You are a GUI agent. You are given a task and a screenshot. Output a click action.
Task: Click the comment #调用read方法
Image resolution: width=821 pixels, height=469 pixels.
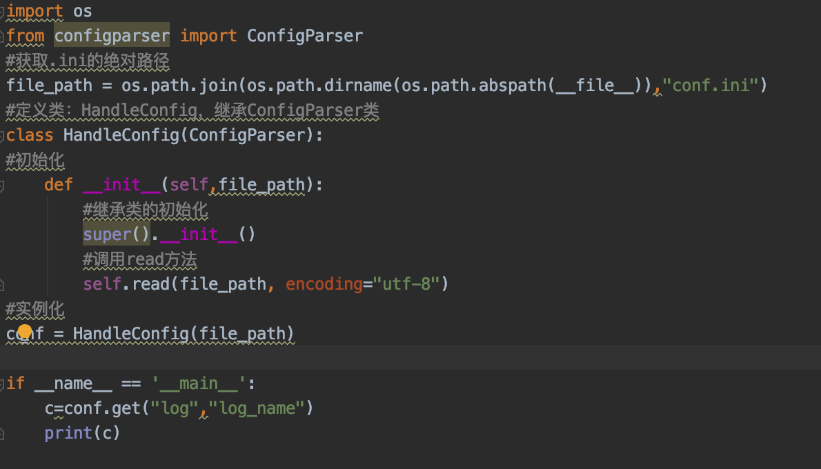pos(140,259)
